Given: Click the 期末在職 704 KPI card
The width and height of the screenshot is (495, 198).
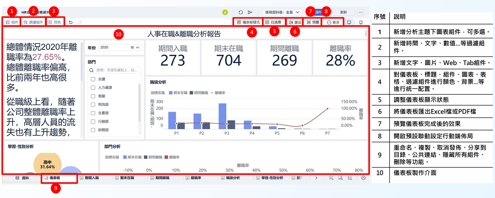Looking at the screenshot, I should (229, 57).
